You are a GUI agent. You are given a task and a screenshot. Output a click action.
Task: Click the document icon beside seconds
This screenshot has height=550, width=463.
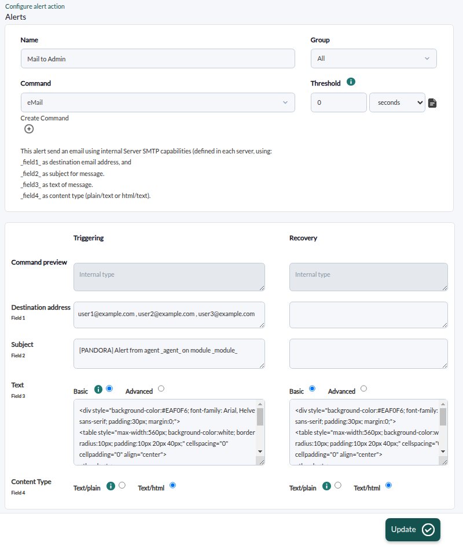point(432,103)
